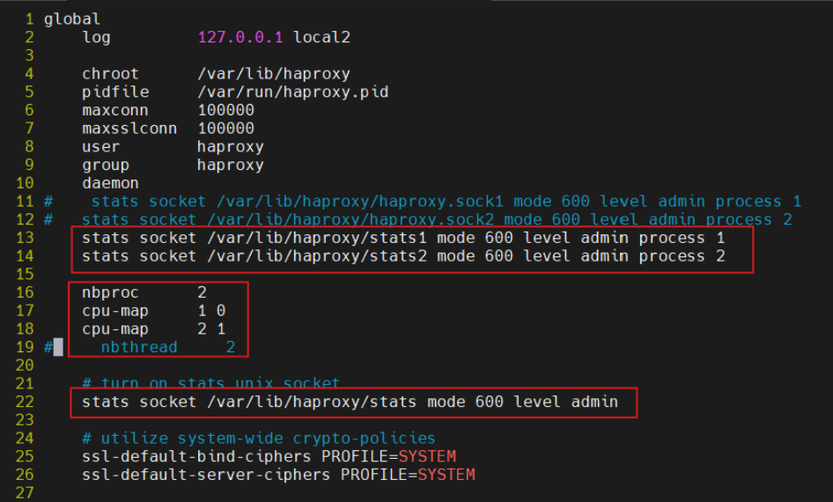Image resolution: width=833 pixels, height=502 pixels.
Task: Click "nbproc" on line 16
Action: coord(110,292)
